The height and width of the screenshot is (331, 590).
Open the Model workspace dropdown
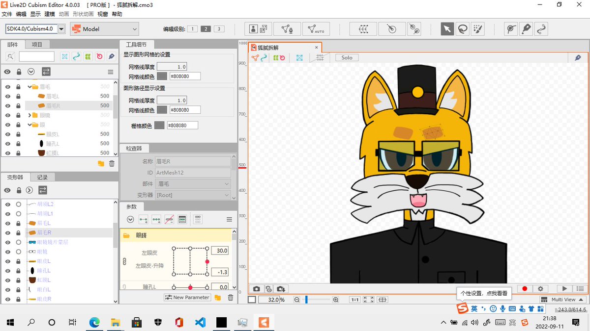coord(104,29)
